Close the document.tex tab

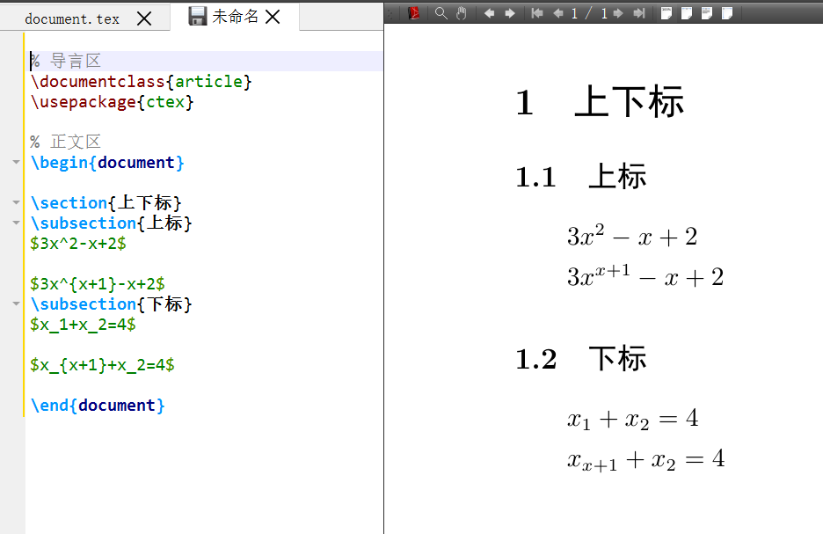pos(144,18)
